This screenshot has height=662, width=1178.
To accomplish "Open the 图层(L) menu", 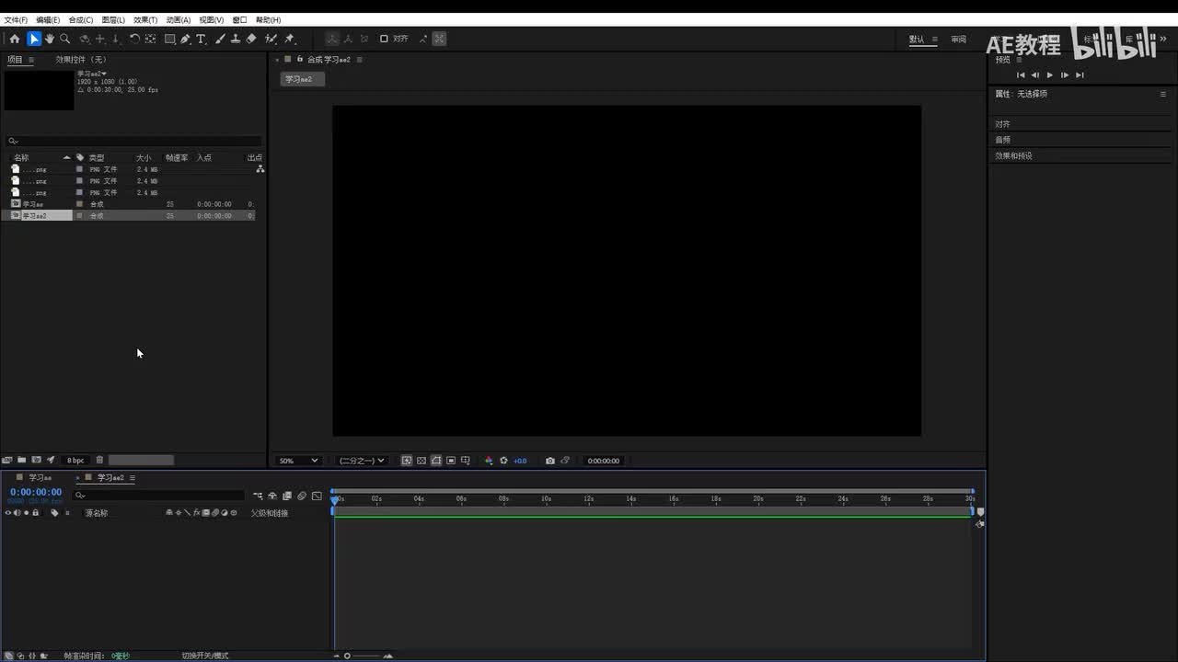I will click(x=113, y=19).
